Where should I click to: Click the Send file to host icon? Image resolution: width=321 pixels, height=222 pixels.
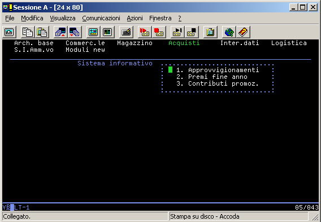point(60,32)
